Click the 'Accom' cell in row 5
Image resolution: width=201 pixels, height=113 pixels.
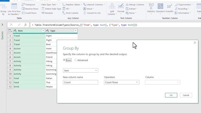tap(29, 53)
